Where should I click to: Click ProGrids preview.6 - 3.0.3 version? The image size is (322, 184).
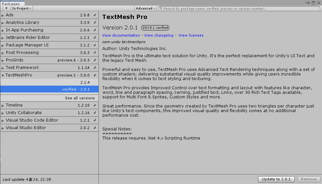[x=74, y=60]
